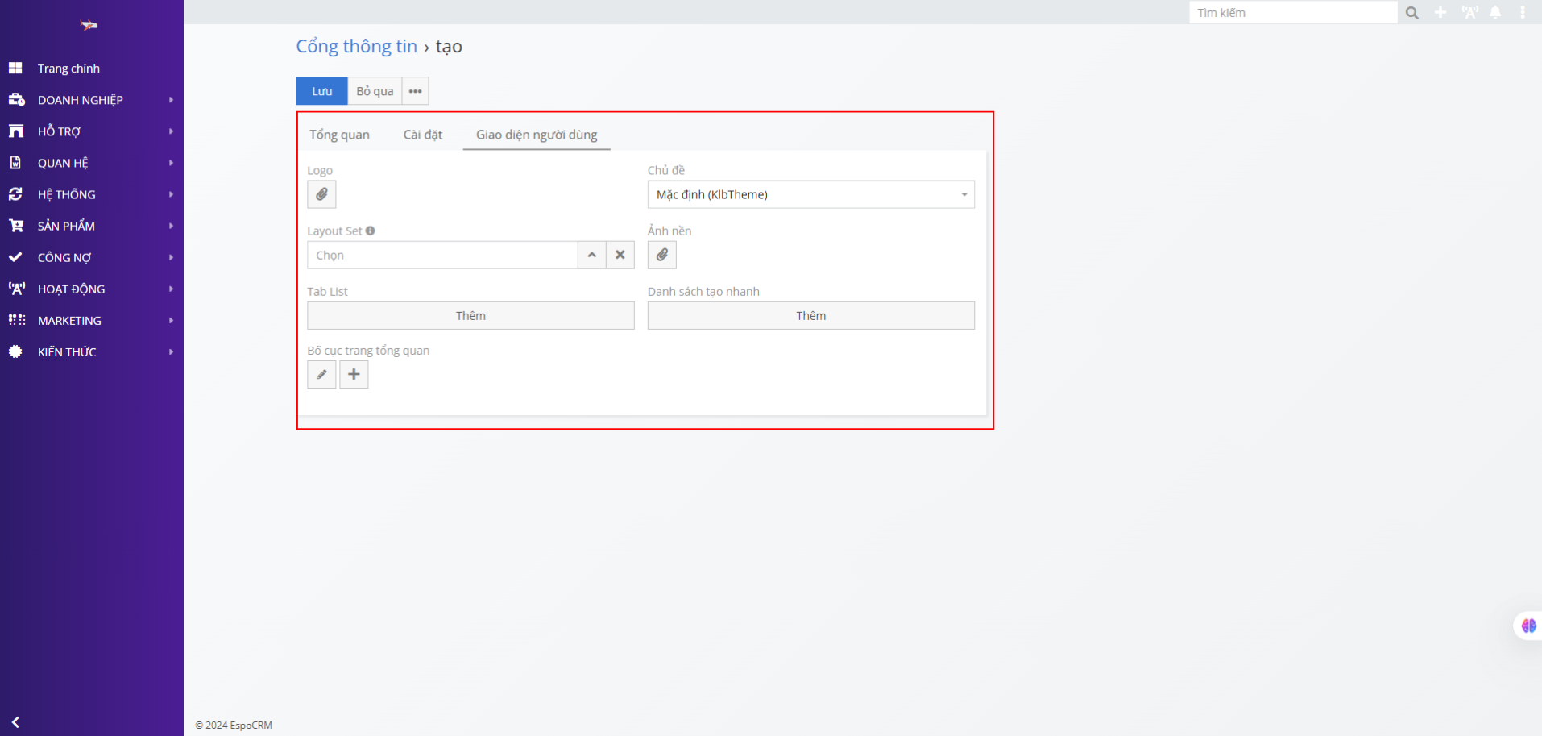Open the Chủ đề theme dropdown
The height and width of the screenshot is (736, 1542).
pyautogui.click(x=810, y=194)
